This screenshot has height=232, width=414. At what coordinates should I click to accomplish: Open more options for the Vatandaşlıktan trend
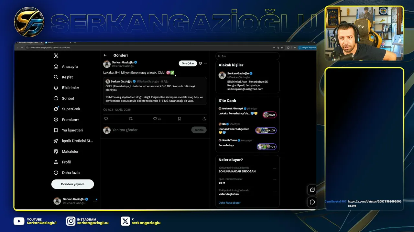pos(275,191)
